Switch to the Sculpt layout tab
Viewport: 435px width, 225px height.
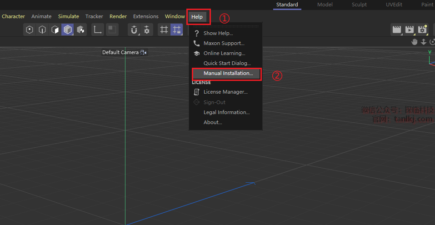pos(359,5)
